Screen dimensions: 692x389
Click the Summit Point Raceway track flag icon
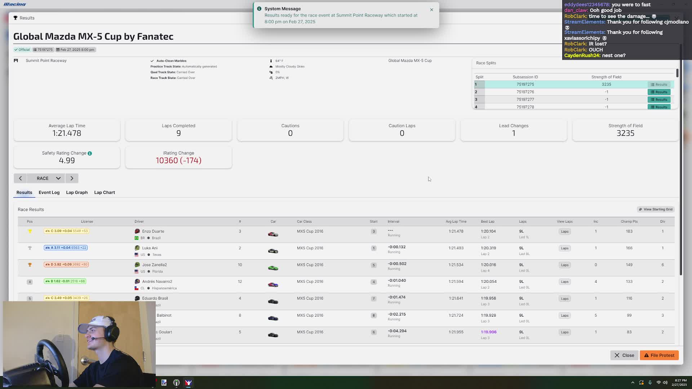tap(16, 61)
